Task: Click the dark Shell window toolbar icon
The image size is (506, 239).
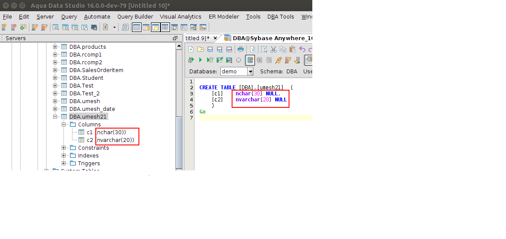Action: pyautogui.click(x=94, y=27)
